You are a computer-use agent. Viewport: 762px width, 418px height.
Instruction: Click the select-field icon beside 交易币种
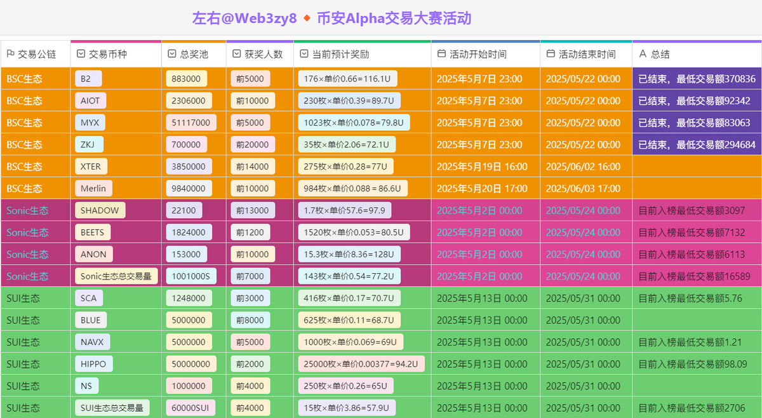[81, 54]
